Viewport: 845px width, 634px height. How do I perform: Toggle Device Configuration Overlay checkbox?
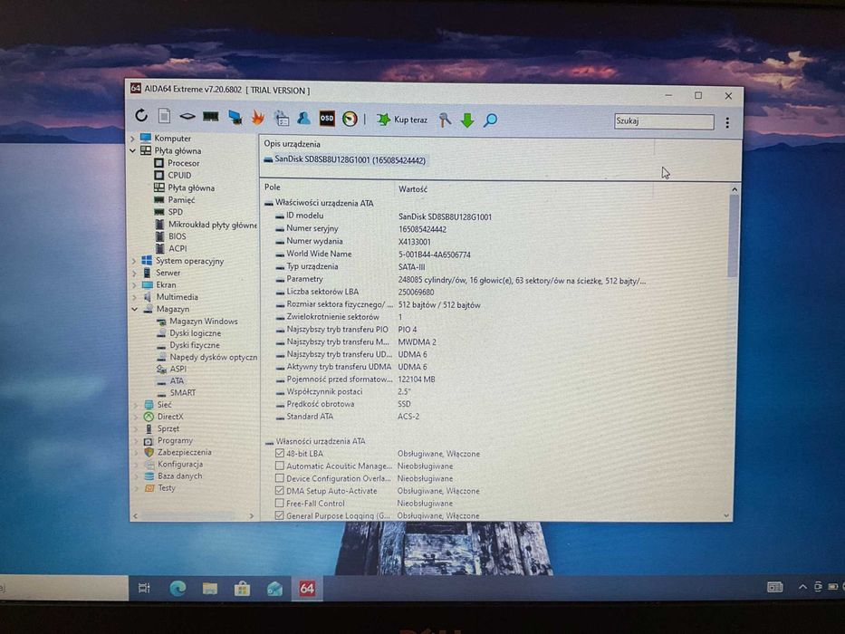(280, 478)
